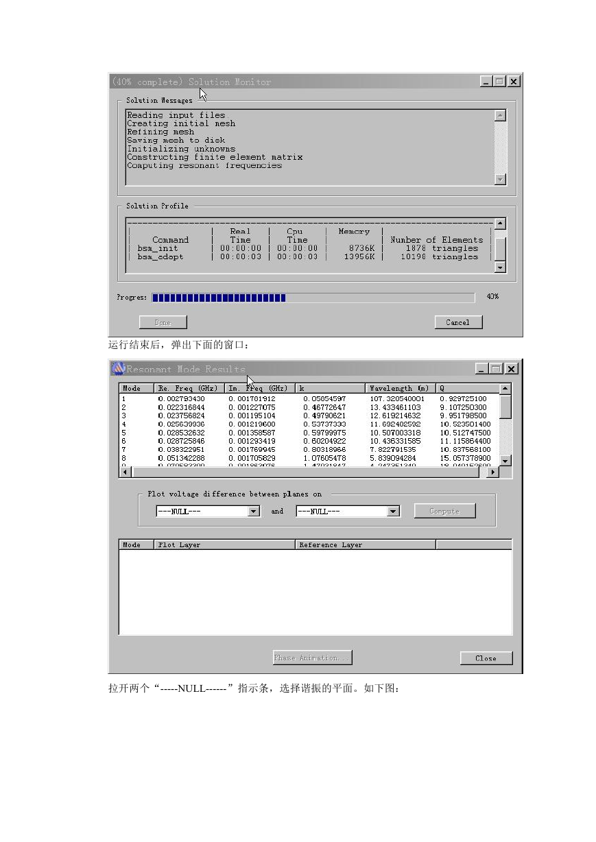Select the 'Reading input files' message line
The image size is (596, 842).
[176, 115]
